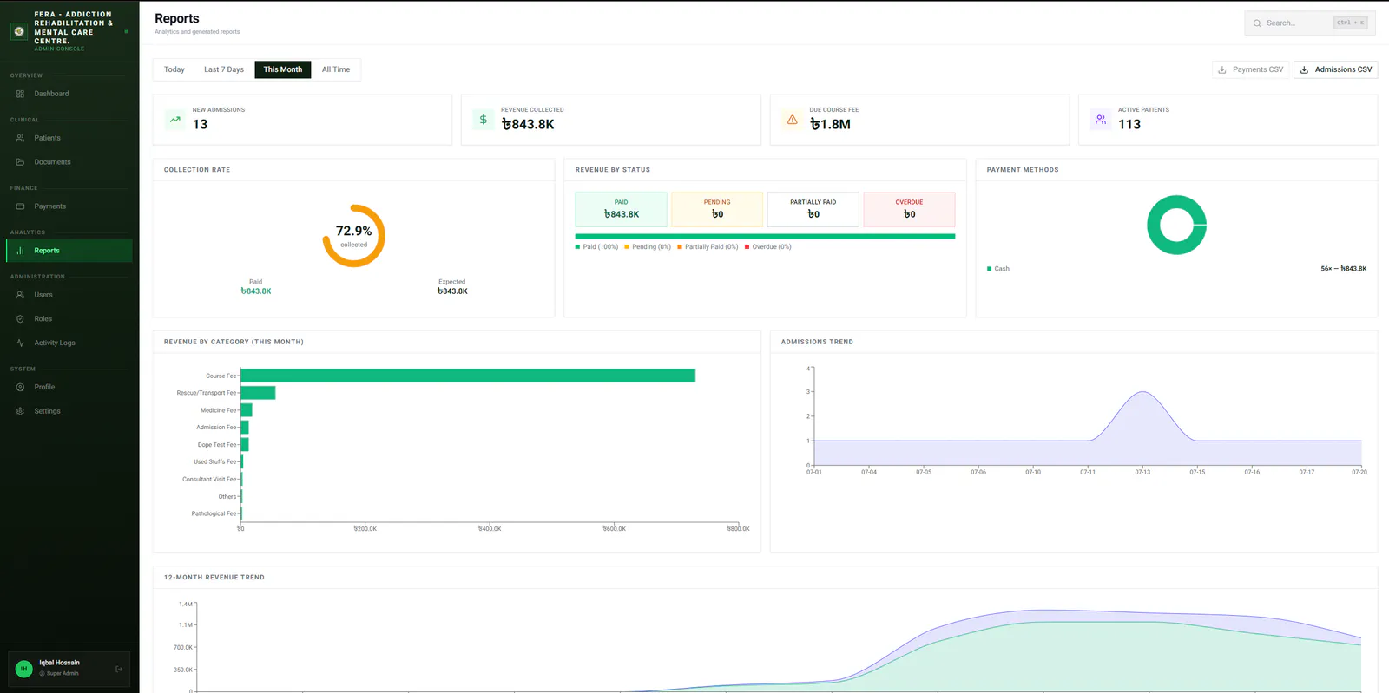Click the FERA centre logo
This screenshot has width=1389, height=693.
(19, 31)
